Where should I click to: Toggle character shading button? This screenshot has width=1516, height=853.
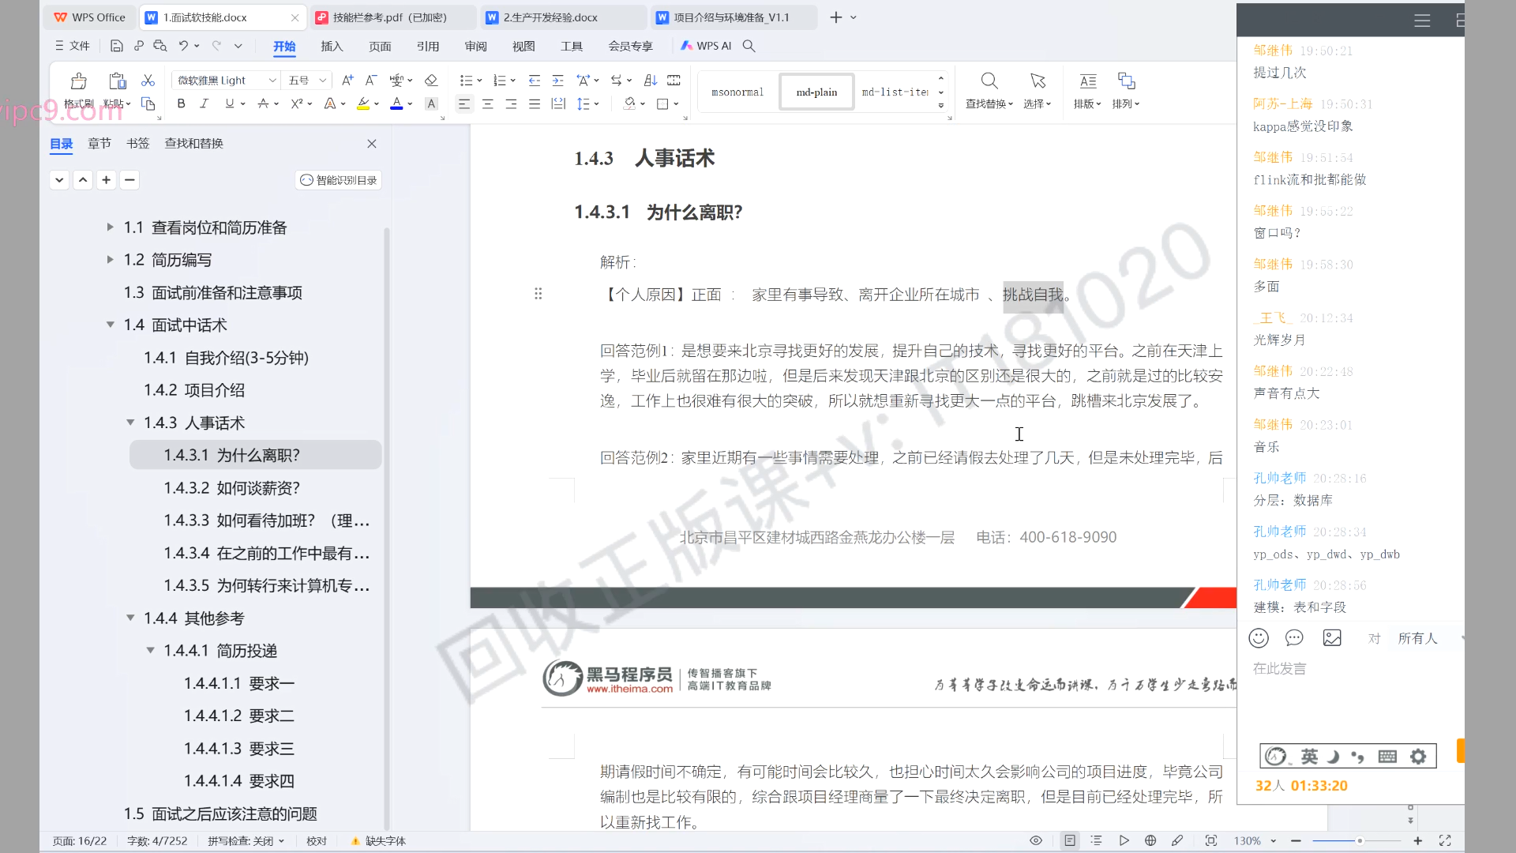(x=431, y=103)
